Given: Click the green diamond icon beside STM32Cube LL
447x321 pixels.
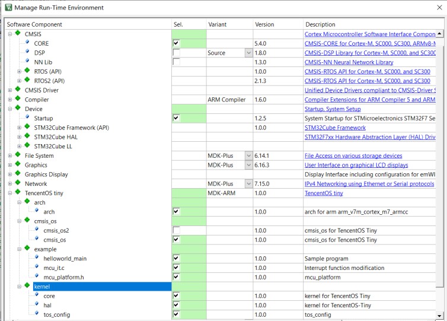Looking at the screenshot, I should pos(27,145).
